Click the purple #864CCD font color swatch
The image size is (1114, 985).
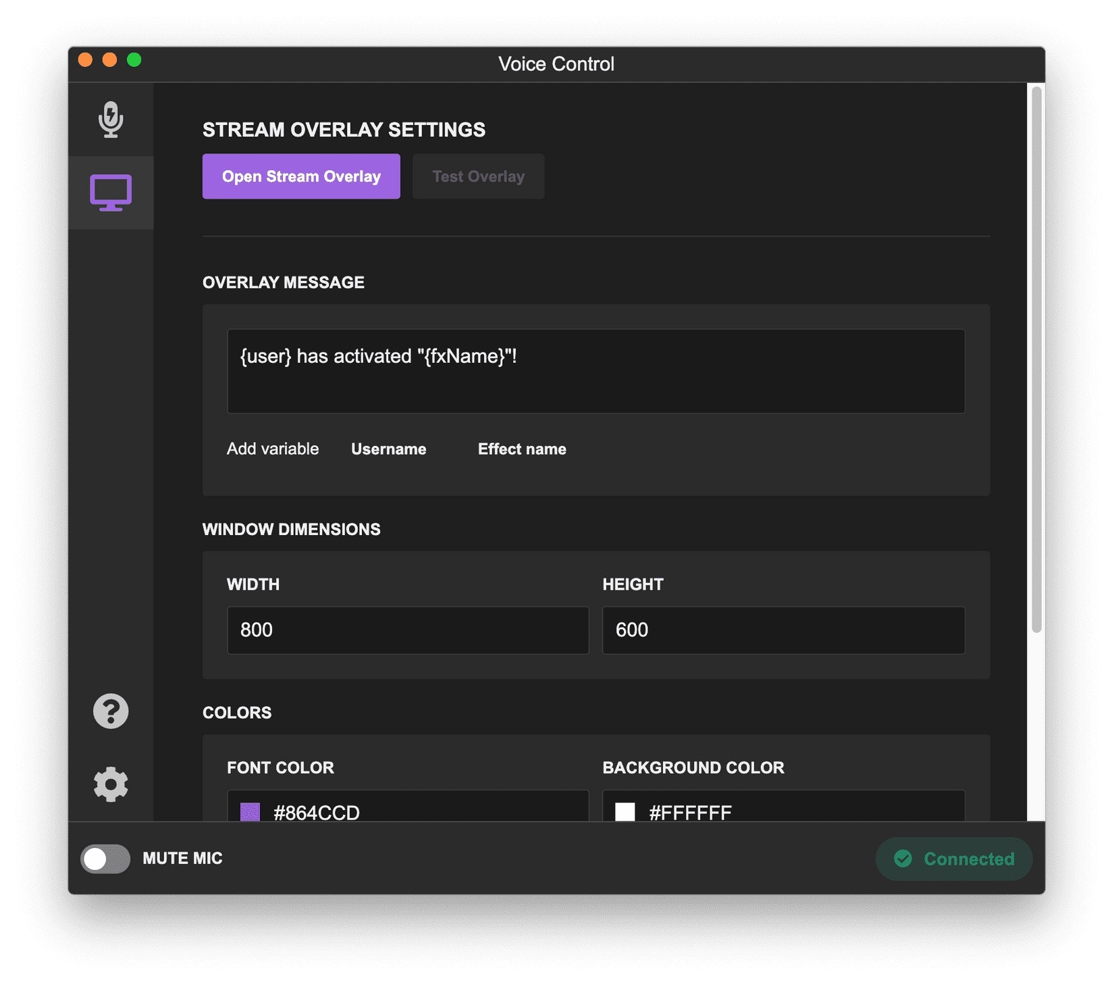pos(249,810)
